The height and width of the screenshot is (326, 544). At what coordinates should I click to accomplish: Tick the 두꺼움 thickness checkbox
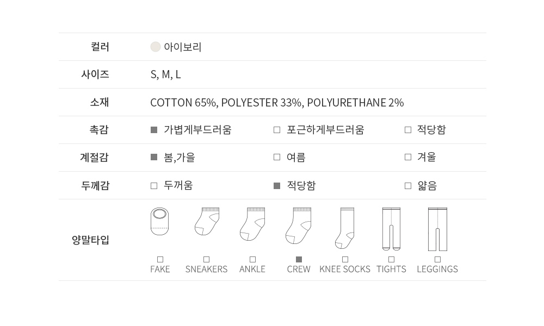[x=154, y=186]
